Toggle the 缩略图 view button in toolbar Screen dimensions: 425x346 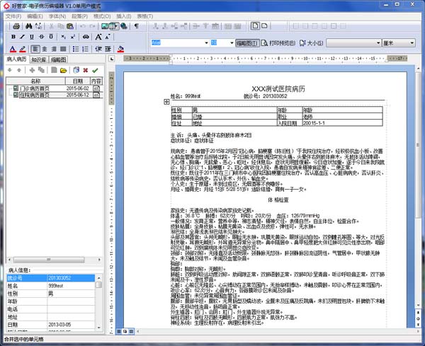[x=245, y=43]
